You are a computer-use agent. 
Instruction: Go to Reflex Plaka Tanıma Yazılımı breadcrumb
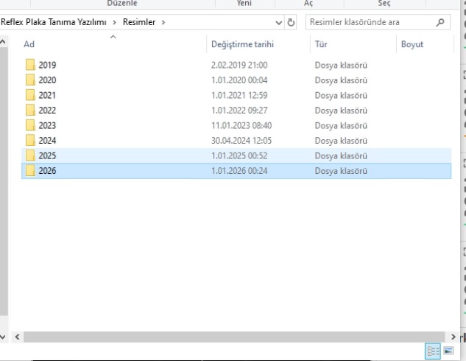[54, 22]
